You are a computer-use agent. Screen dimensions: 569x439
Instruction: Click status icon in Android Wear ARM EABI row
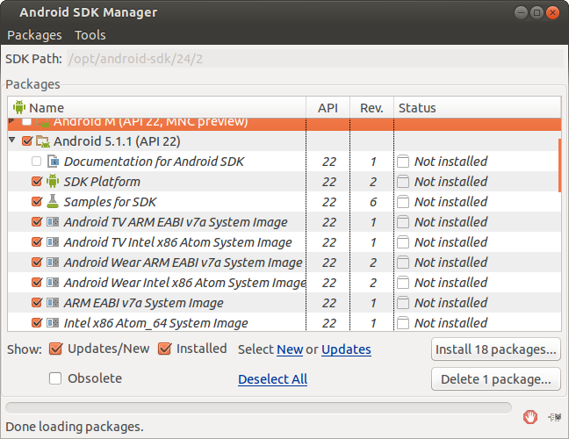click(x=403, y=262)
